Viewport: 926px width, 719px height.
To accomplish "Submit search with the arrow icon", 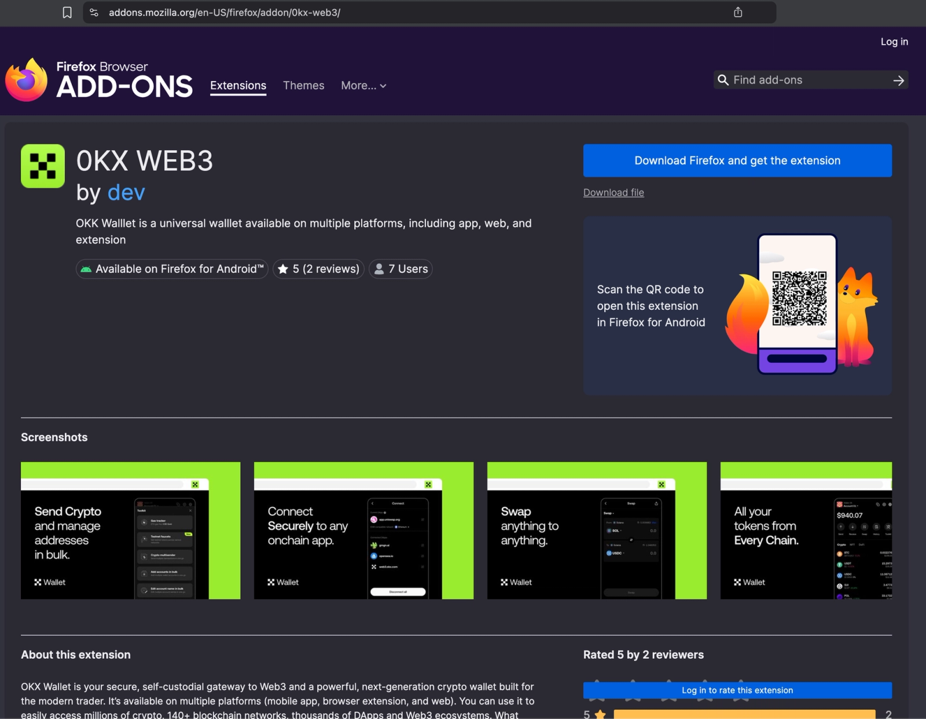I will [898, 80].
